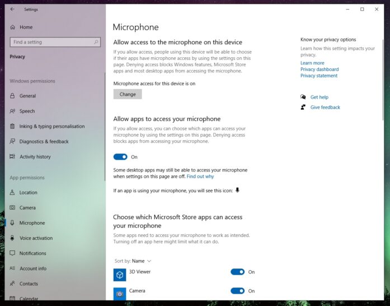Click the Home icon in sidebar
The height and width of the screenshot is (306, 390).
pos(12,27)
